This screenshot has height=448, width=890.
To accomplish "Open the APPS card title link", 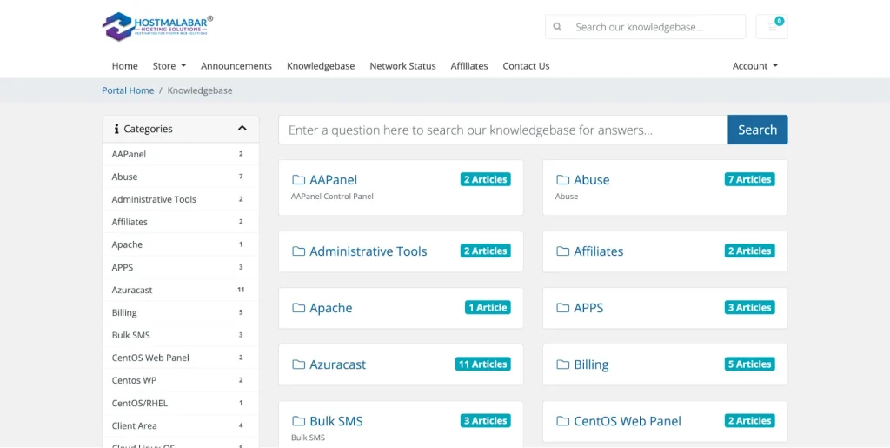I will click(x=588, y=308).
